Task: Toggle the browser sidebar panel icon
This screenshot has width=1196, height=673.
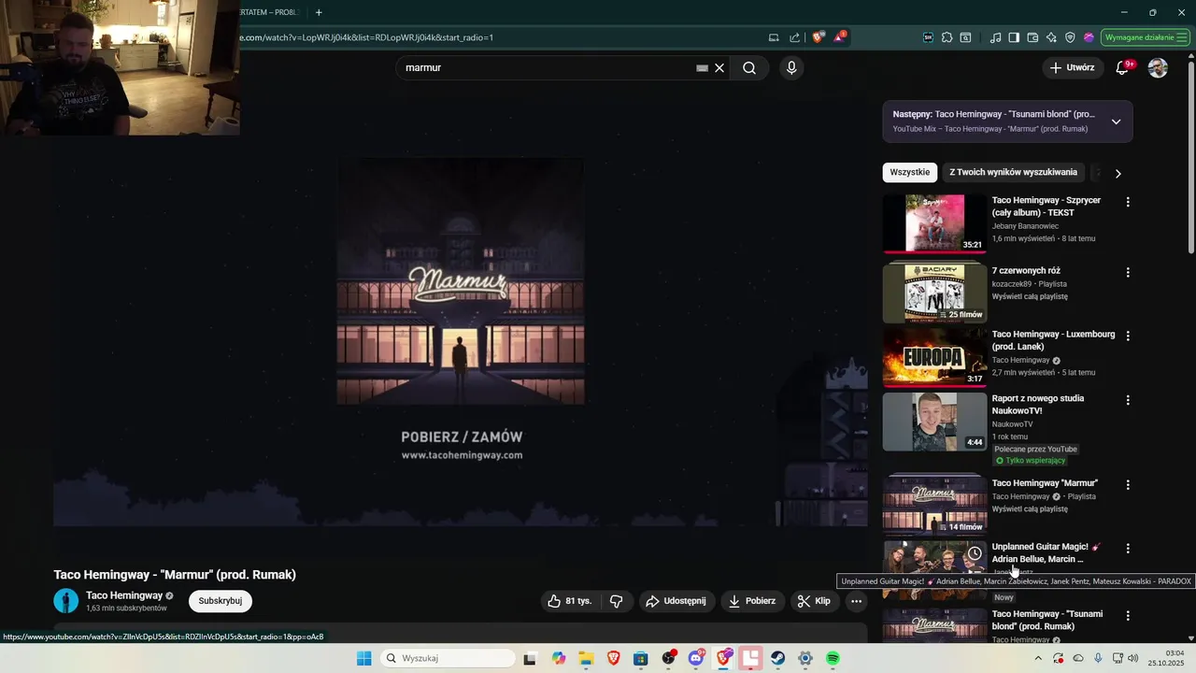Action: tap(1014, 37)
